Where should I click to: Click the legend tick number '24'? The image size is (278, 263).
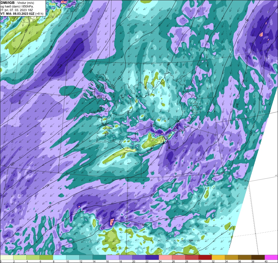(x=160, y=261)
